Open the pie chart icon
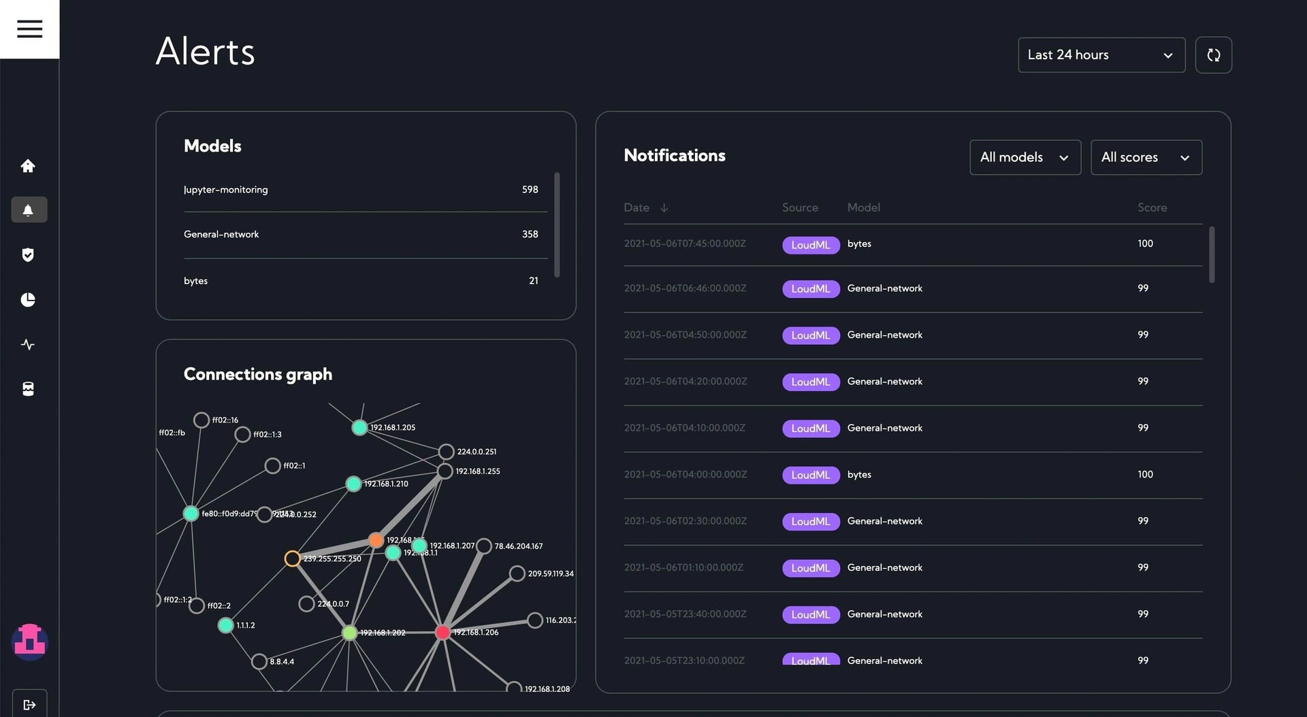This screenshot has width=1307, height=717. [x=28, y=299]
